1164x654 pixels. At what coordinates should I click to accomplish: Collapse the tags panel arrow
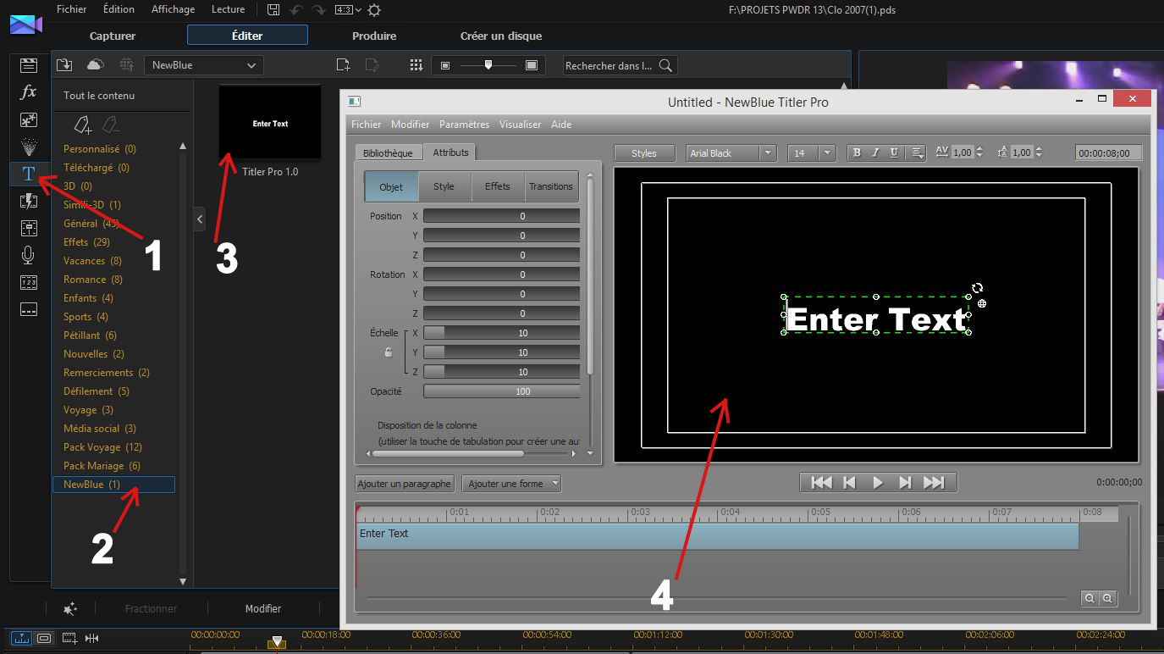pos(200,219)
